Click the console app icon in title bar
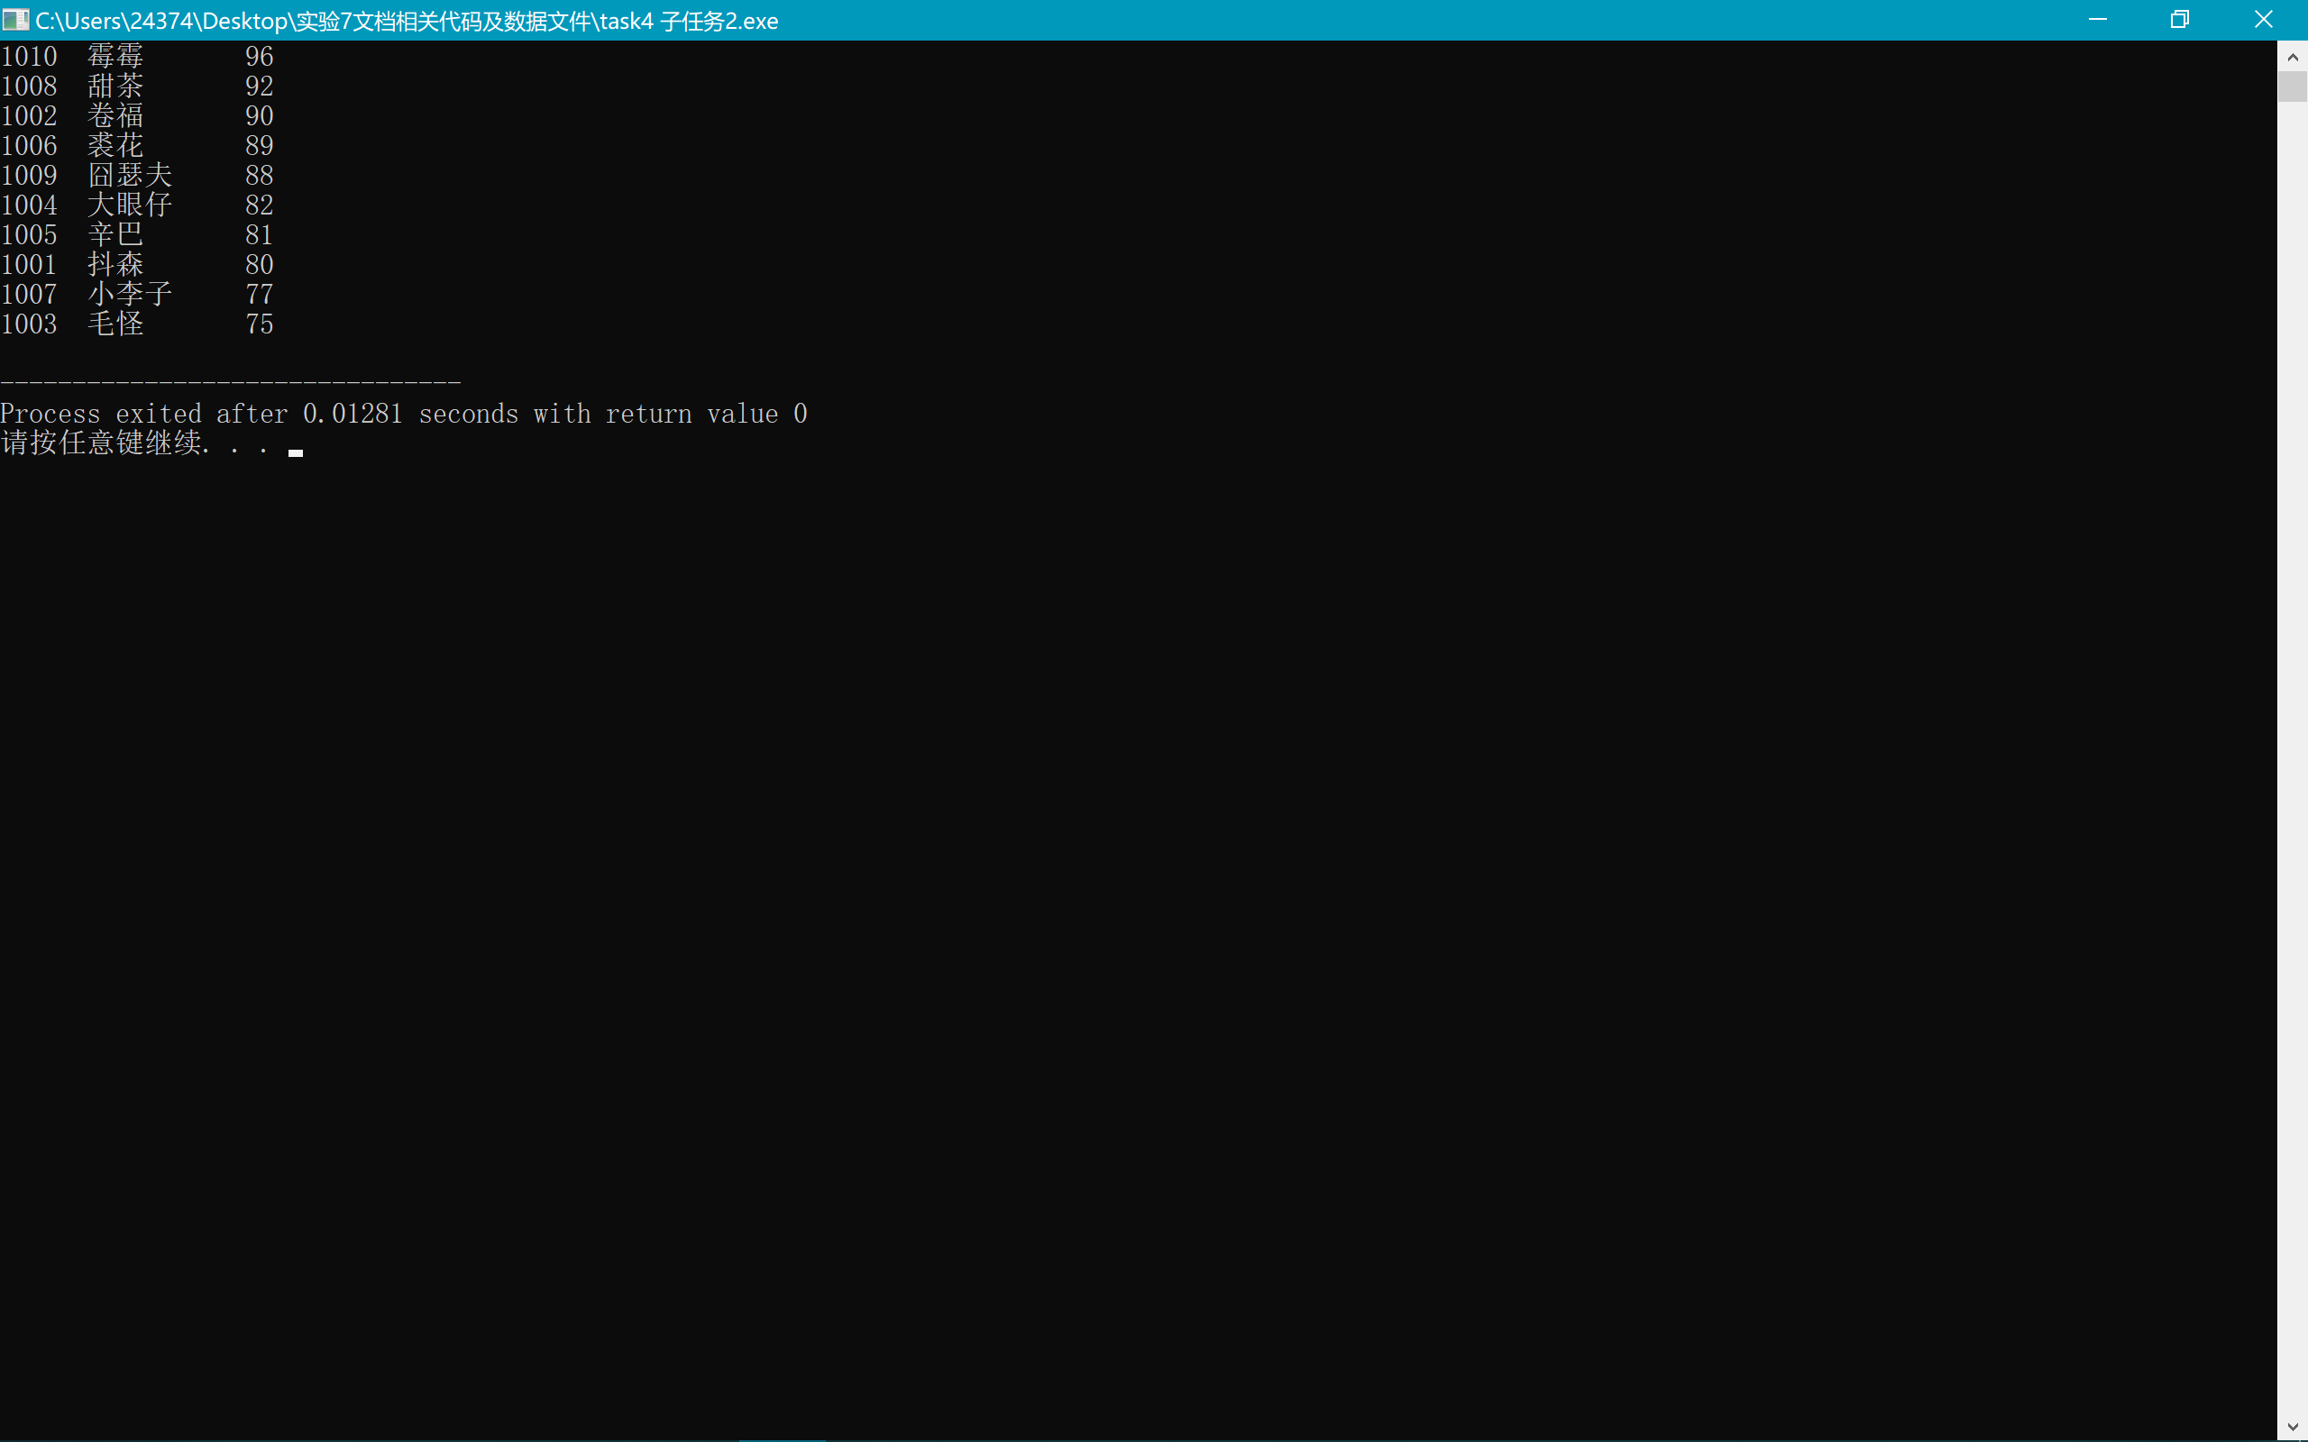 point(15,19)
